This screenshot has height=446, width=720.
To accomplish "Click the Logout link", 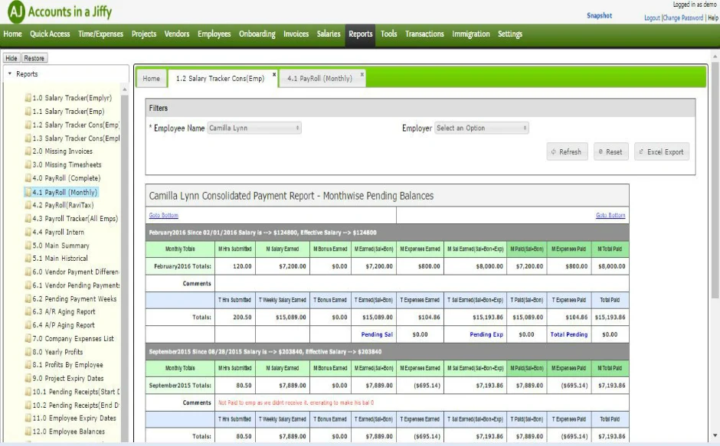I will tap(652, 18).
